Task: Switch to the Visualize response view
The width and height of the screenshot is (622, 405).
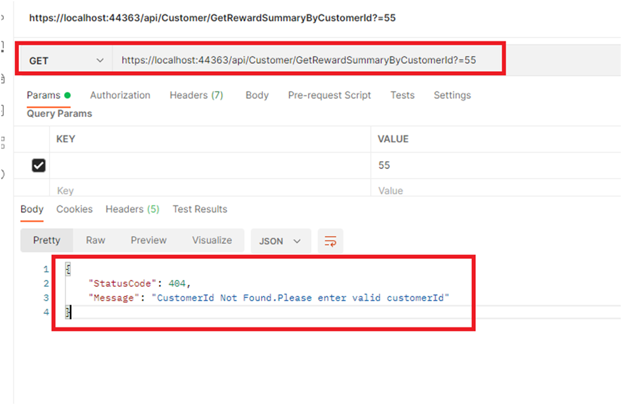Action: pos(212,240)
